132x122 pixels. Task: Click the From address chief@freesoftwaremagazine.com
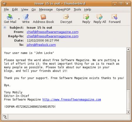(53, 32)
